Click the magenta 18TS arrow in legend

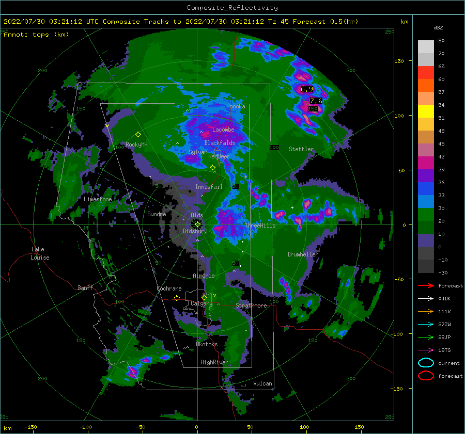click(x=426, y=350)
